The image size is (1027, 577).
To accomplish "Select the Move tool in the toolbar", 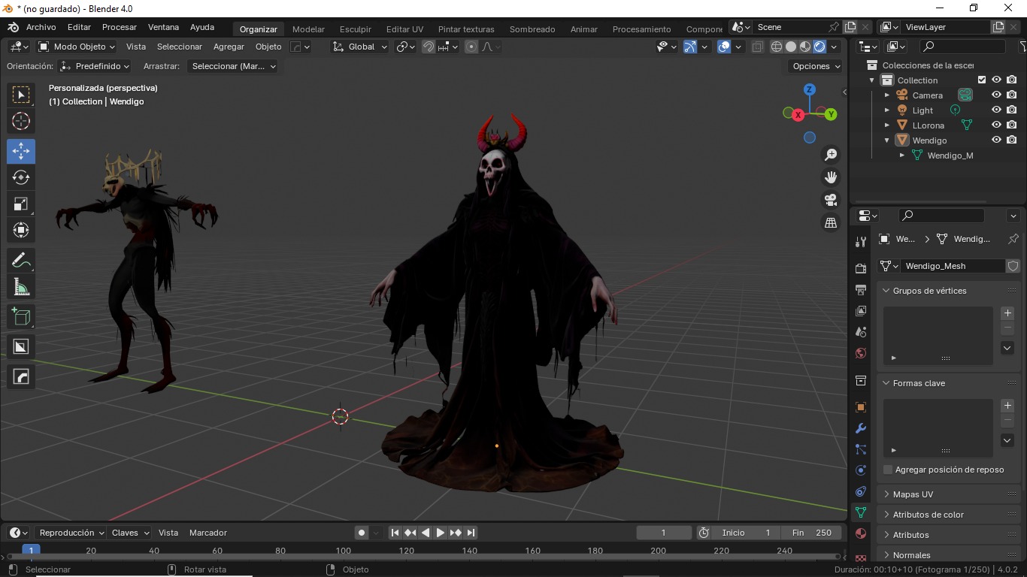I will point(21,151).
